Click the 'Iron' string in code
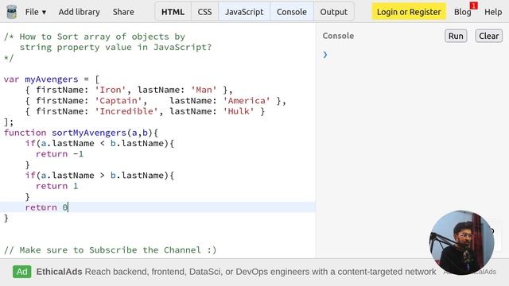509x286 pixels. 110,90
